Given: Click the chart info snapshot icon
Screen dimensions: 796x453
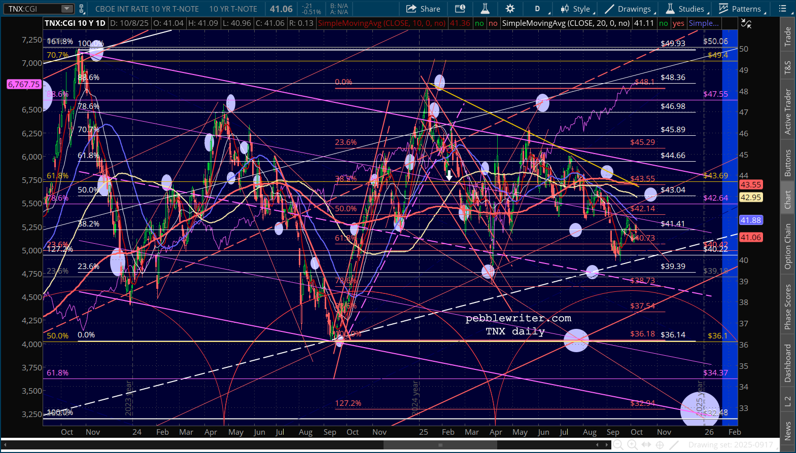Looking at the screenshot, I should coord(460,9).
